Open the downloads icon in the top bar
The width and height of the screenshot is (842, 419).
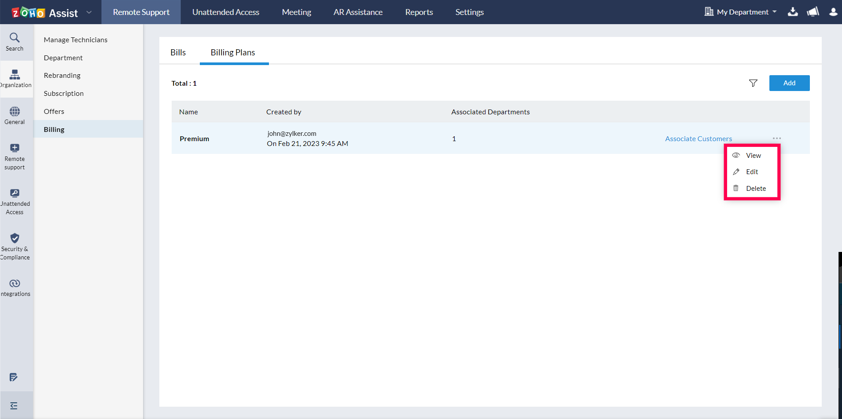coord(793,12)
